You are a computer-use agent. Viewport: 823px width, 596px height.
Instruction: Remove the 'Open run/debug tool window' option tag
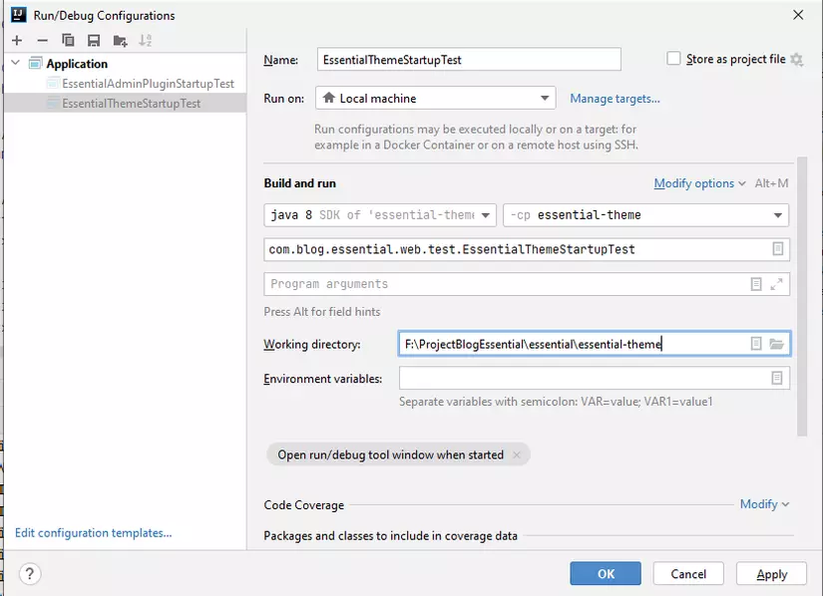point(516,455)
